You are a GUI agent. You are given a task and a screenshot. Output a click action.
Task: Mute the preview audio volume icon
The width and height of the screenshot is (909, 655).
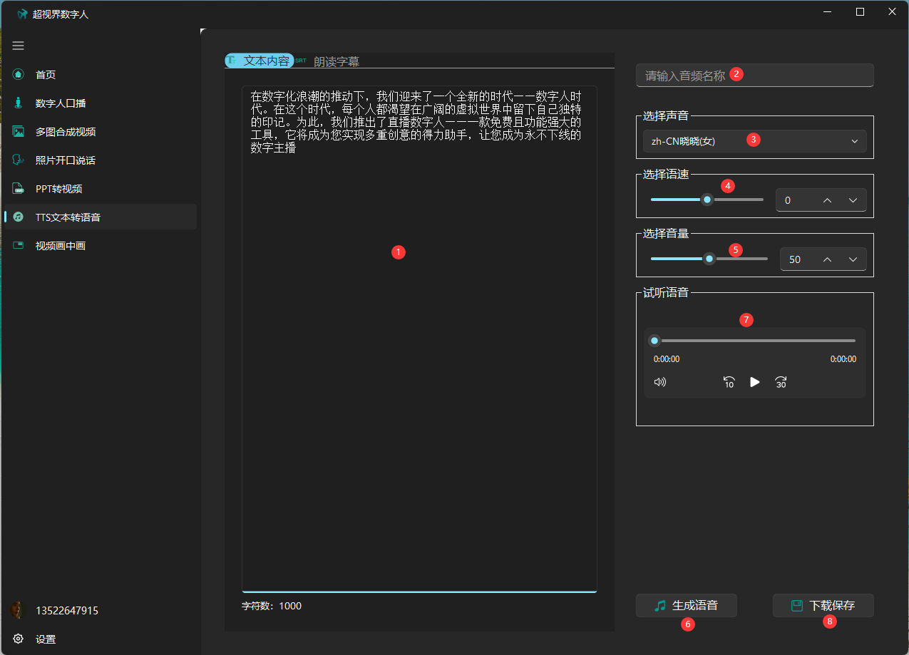[660, 382]
